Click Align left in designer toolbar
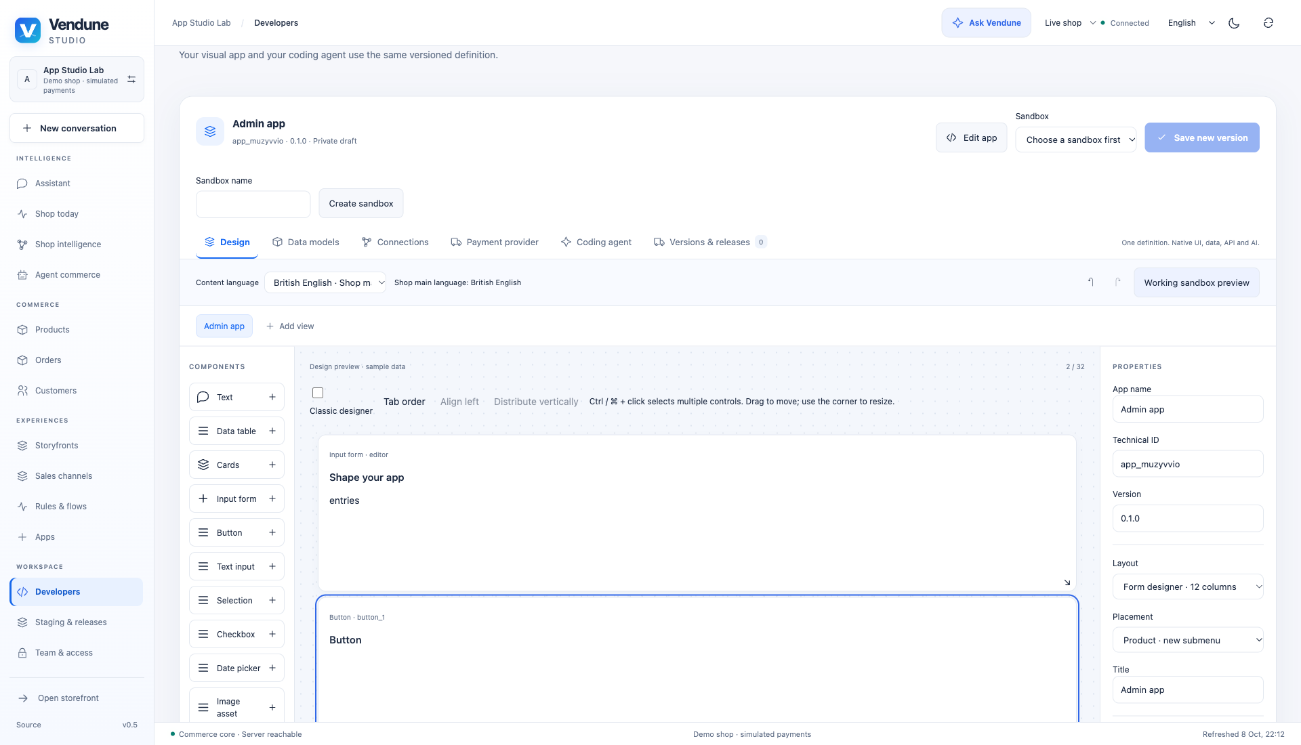 point(459,402)
